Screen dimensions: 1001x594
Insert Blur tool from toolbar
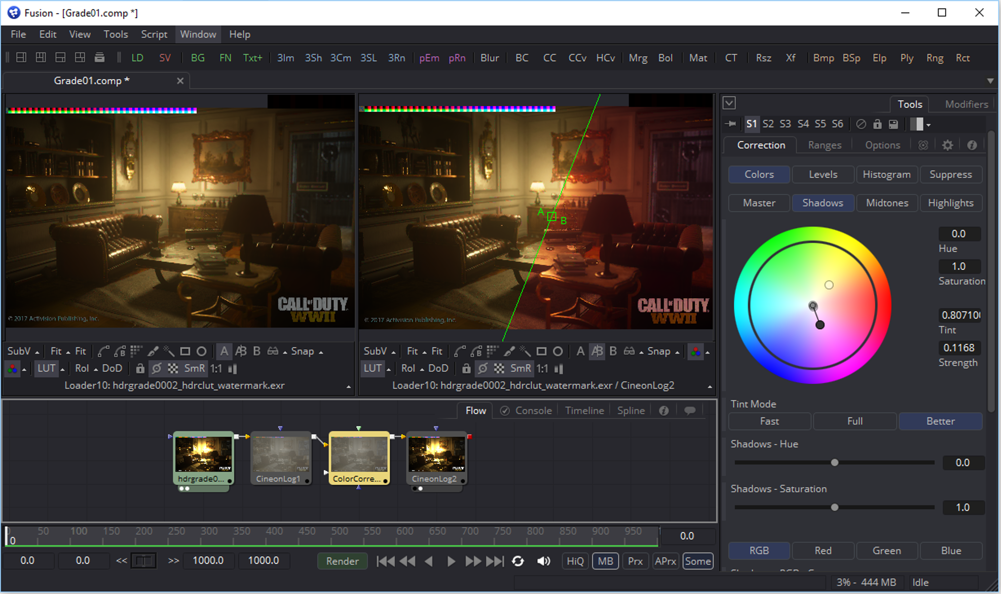coord(490,58)
